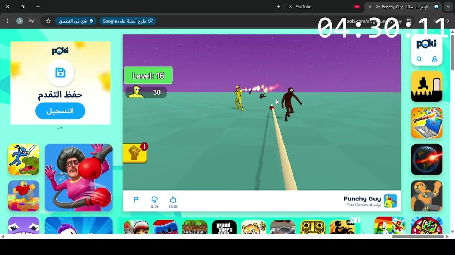Bookmark this page with the star icon
The height and width of the screenshot is (255, 455).
pos(48,21)
